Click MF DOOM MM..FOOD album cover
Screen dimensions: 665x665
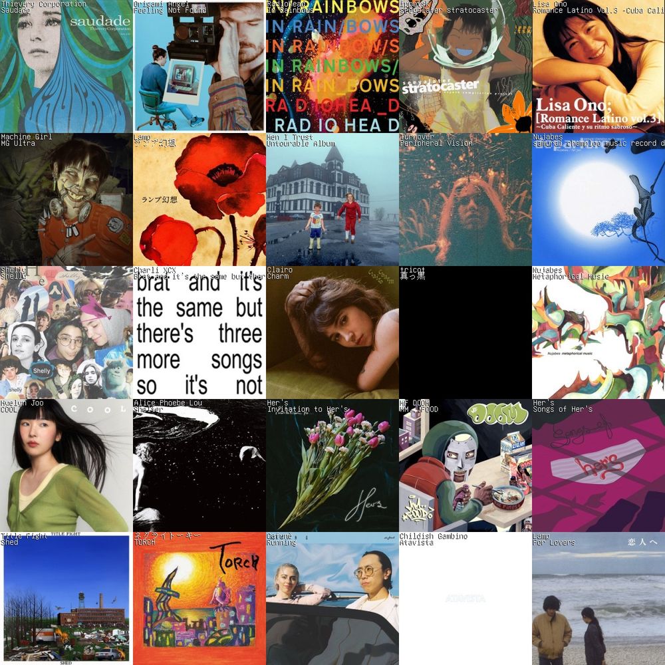click(x=465, y=465)
